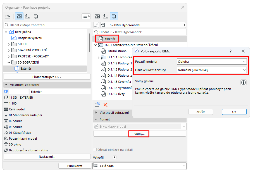Click the view name field containing Exteriér
253x172 pixels.
click(60, 92)
